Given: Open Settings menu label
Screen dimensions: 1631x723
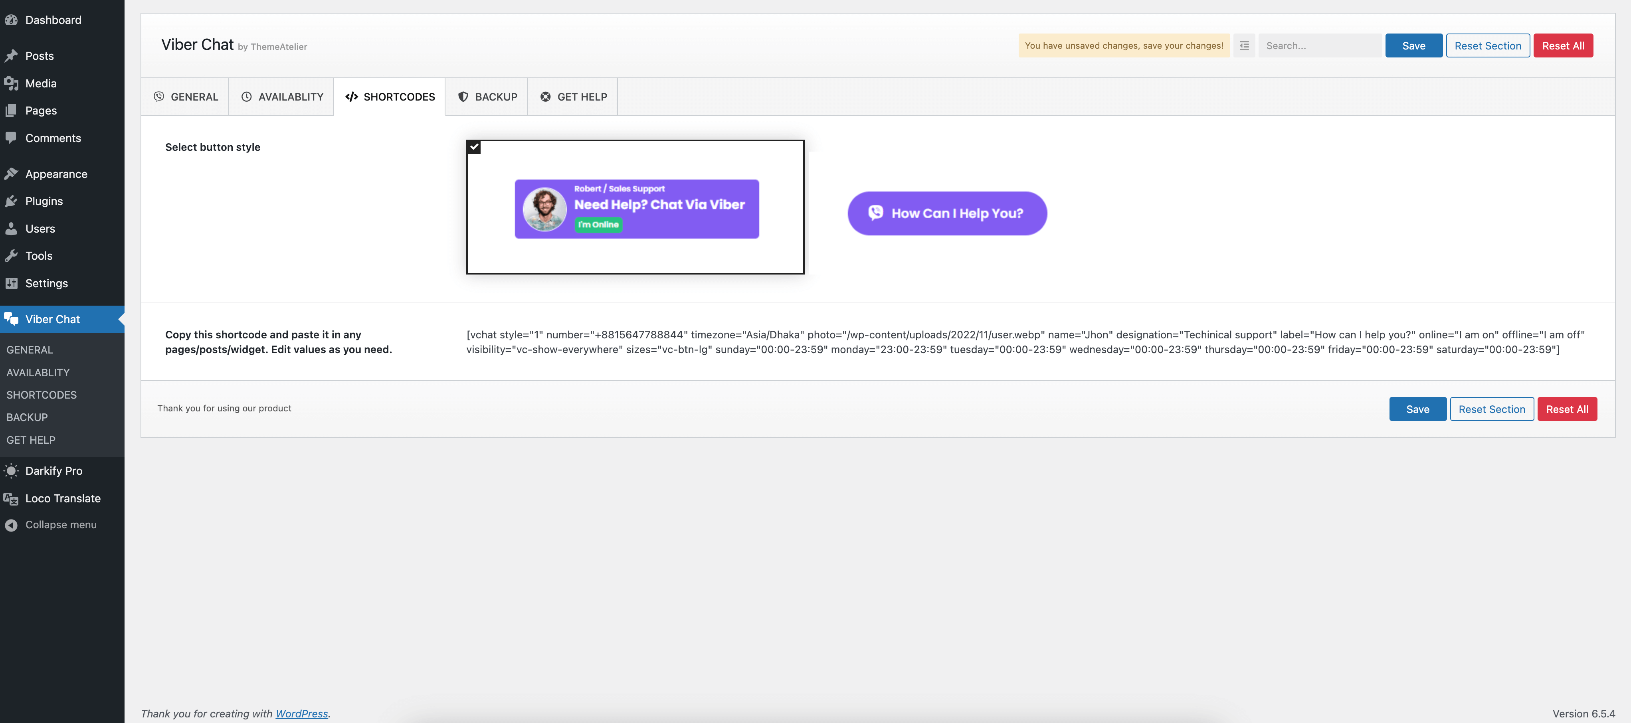Looking at the screenshot, I should [x=46, y=283].
